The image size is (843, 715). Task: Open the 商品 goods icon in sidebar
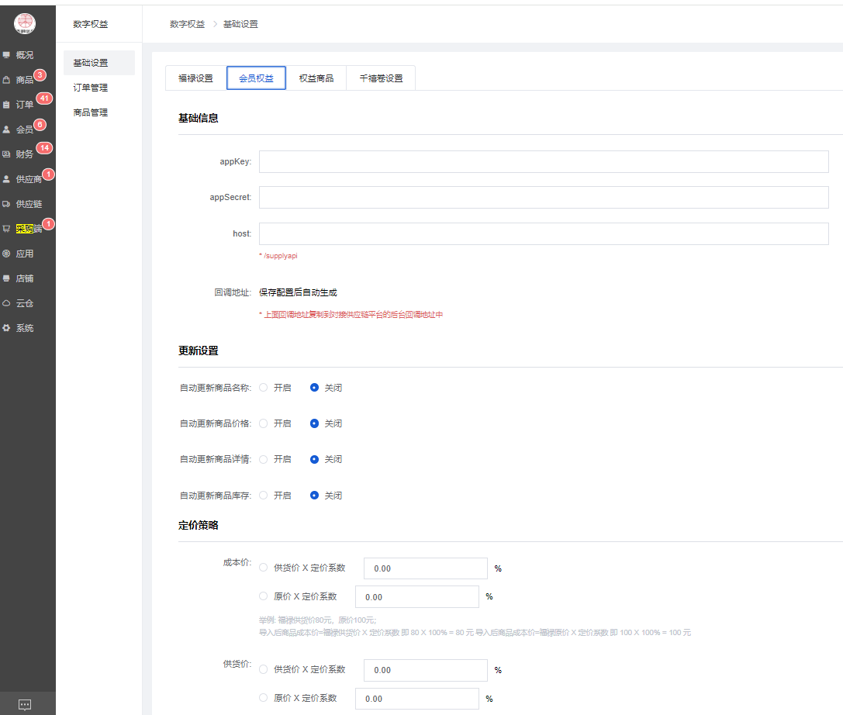click(x=7, y=80)
